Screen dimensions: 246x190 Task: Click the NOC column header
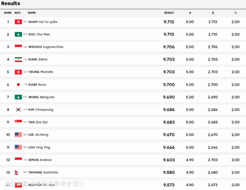(18, 13)
